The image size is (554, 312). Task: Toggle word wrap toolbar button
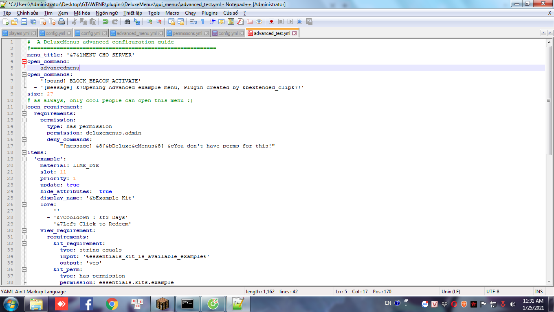193,22
